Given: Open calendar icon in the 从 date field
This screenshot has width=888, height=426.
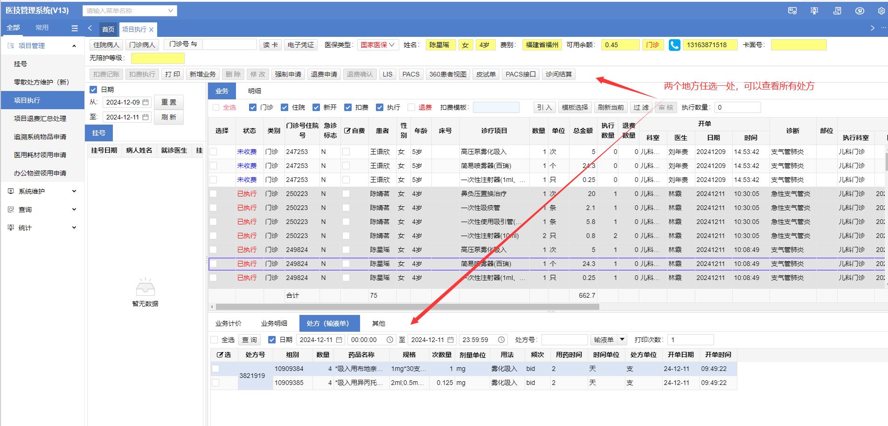Looking at the screenshot, I should 146,102.
